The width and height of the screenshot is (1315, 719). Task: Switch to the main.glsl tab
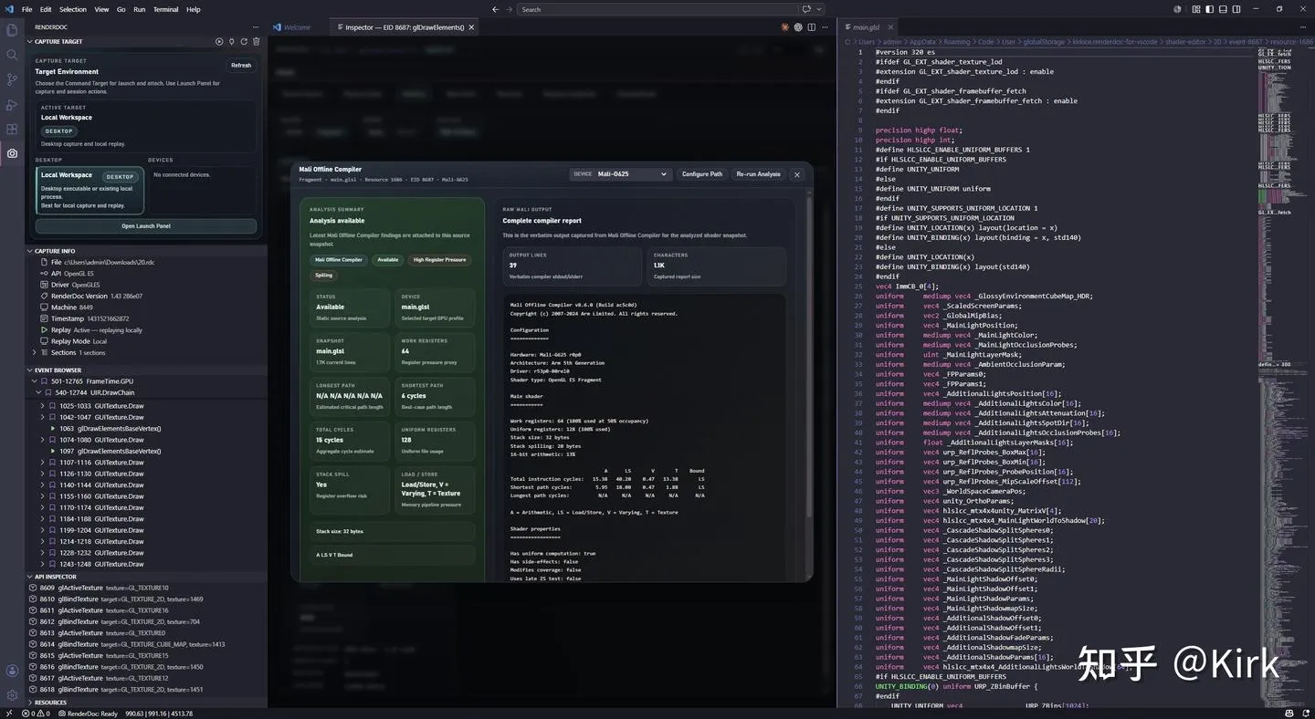tap(866, 27)
